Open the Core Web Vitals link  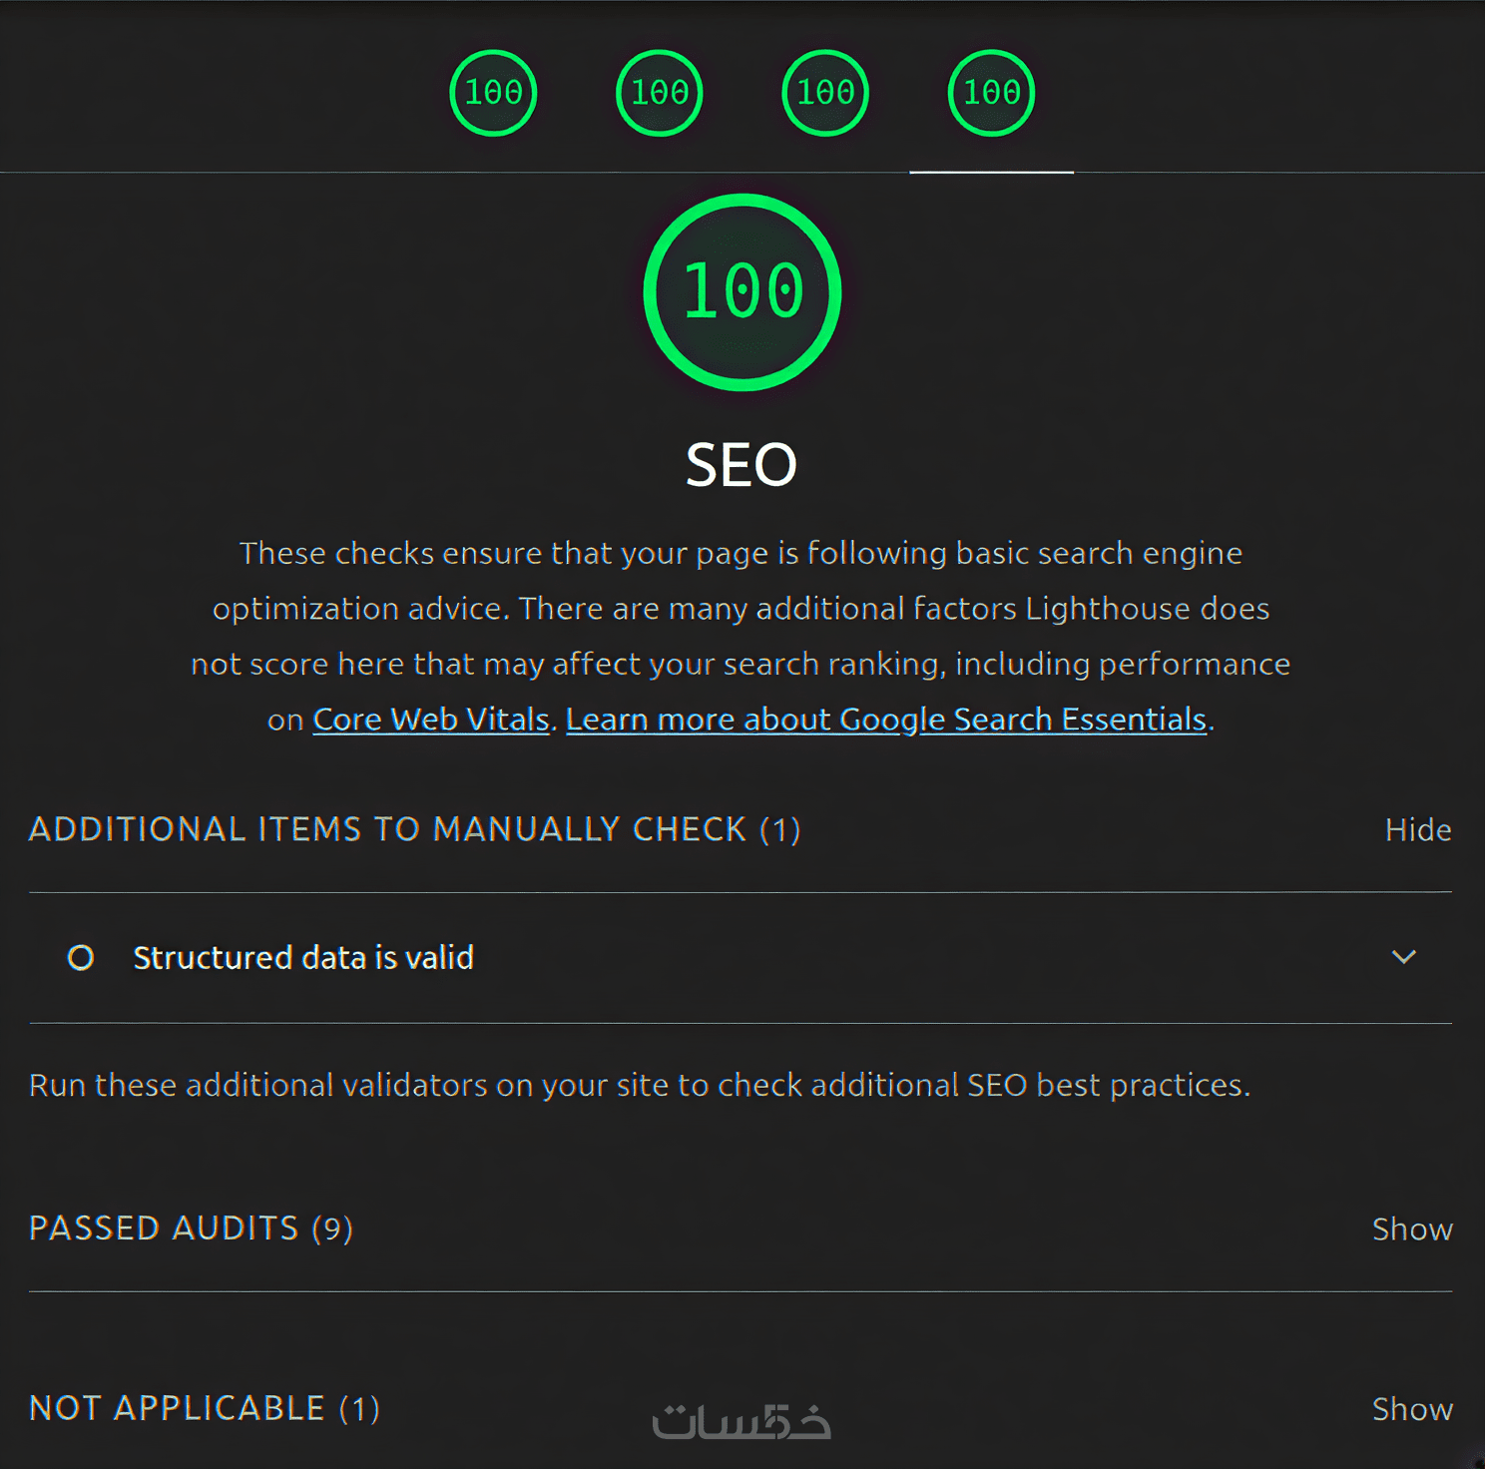[x=431, y=720]
